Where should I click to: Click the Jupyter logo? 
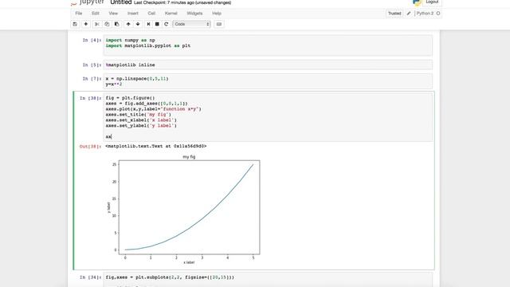(x=88, y=2)
